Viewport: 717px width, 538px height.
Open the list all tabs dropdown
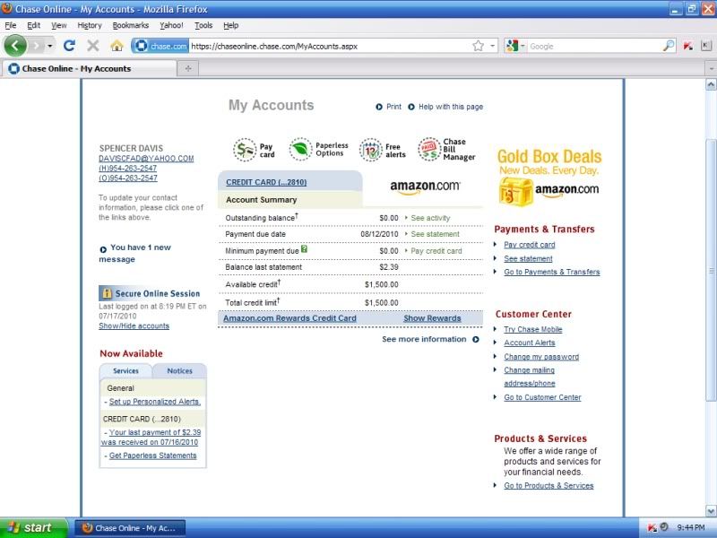coord(711,69)
